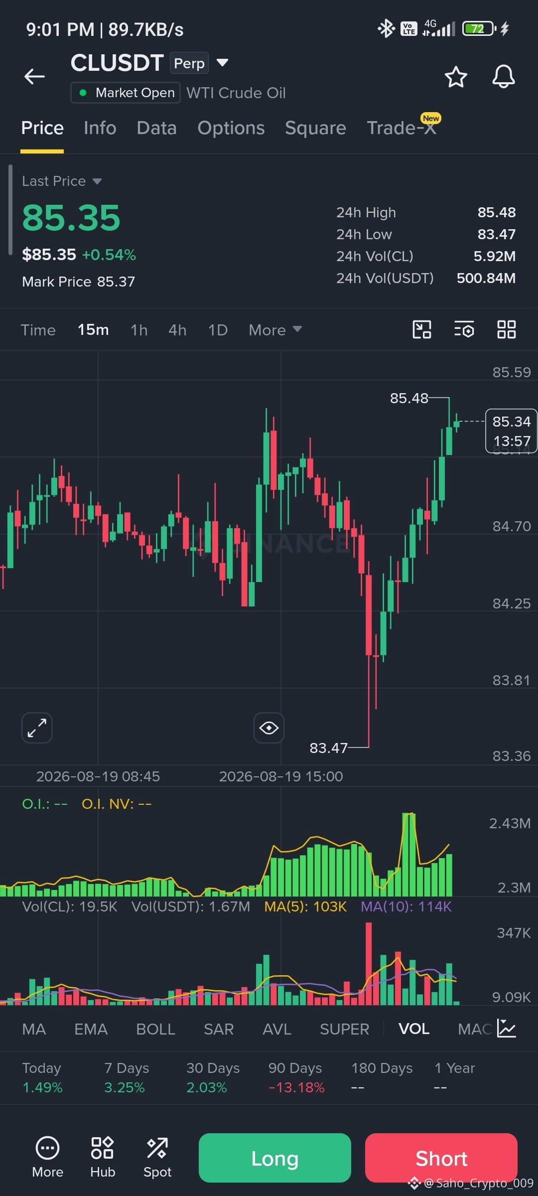Tap the MA(5): 103K volume legend
The height and width of the screenshot is (1196, 538).
pyautogui.click(x=305, y=906)
